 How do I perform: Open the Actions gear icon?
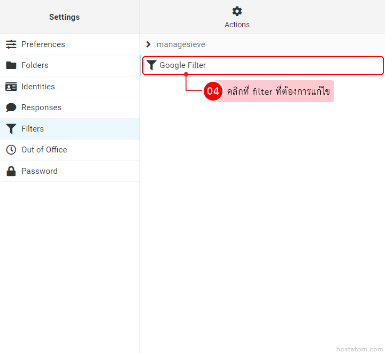237,11
